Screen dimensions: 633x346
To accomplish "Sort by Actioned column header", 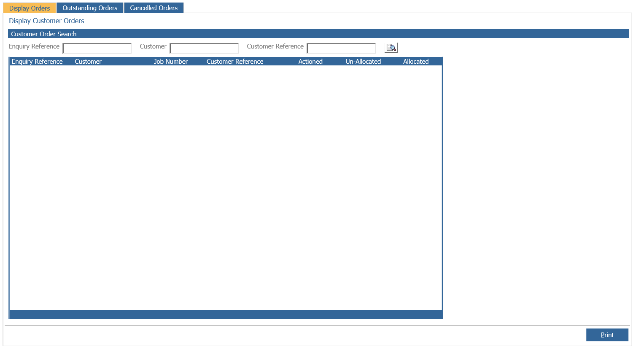I will [x=310, y=62].
